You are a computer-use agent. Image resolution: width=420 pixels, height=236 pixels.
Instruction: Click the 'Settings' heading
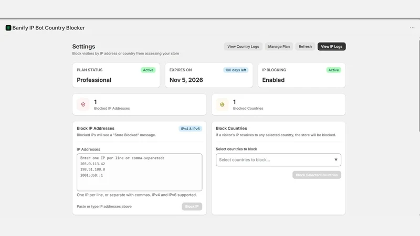click(x=83, y=47)
